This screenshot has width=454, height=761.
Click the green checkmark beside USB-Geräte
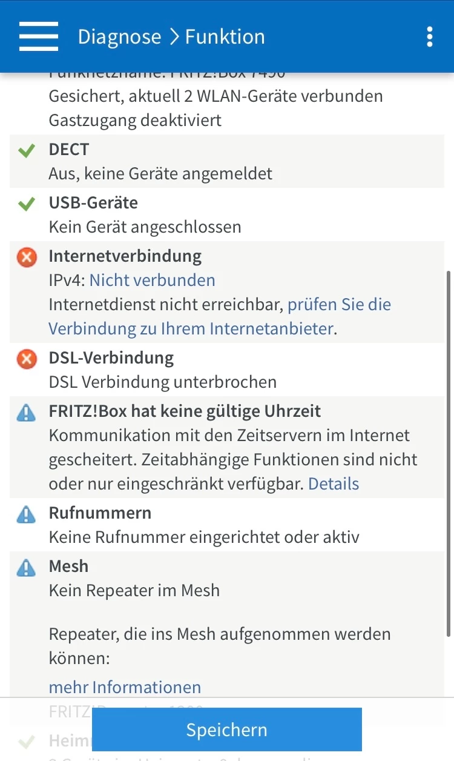coord(27,204)
